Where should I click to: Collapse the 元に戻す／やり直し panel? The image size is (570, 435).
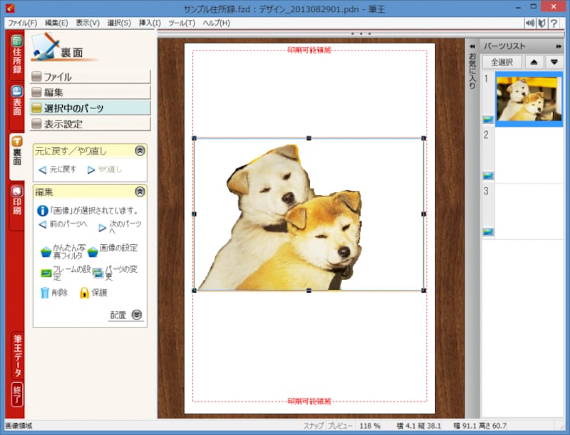[140, 150]
